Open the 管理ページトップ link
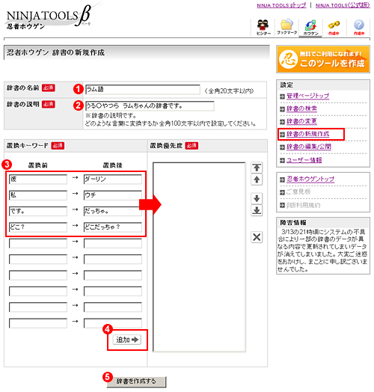This screenshot has height=392, width=374. tap(307, 96)
